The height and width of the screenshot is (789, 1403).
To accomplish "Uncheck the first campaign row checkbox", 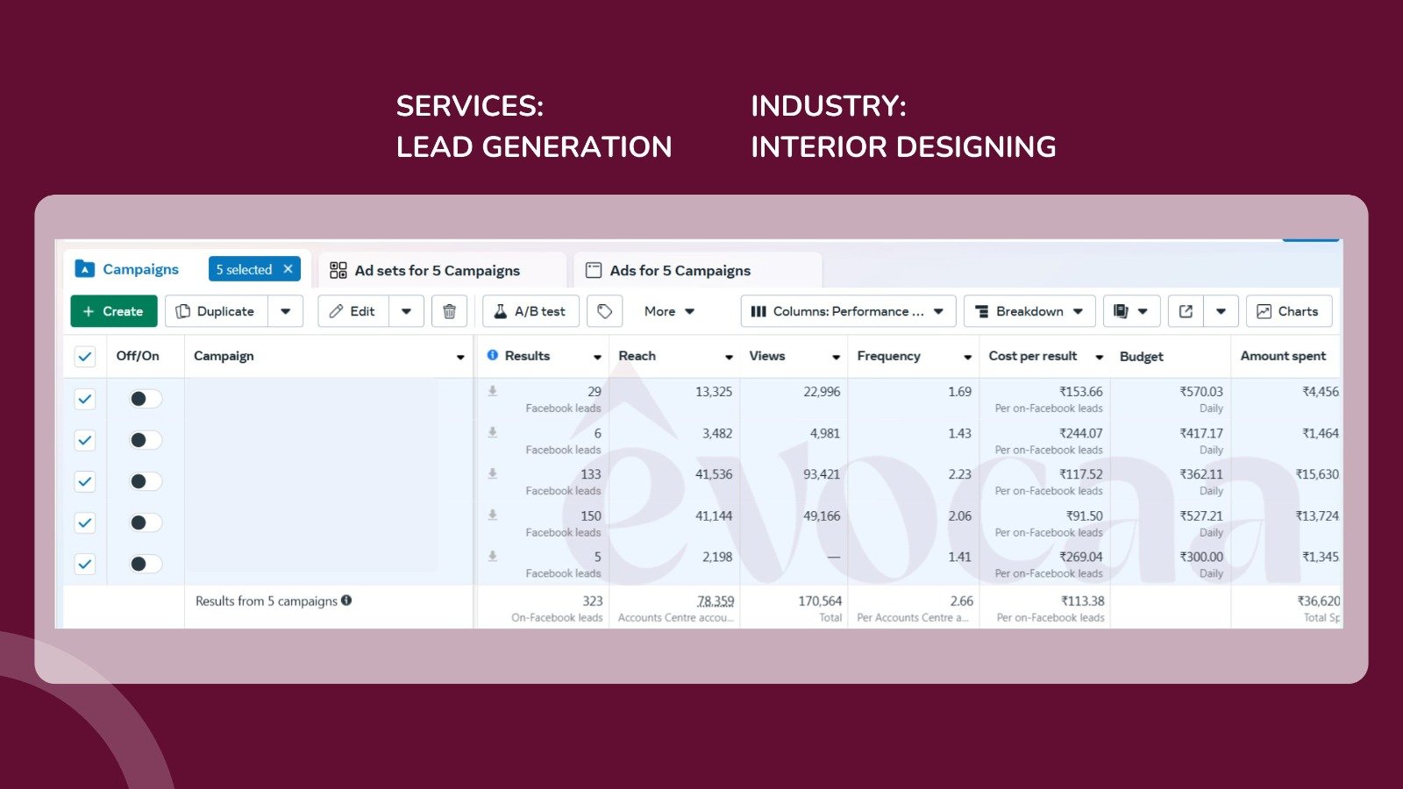I will click(x=85, y=399).
